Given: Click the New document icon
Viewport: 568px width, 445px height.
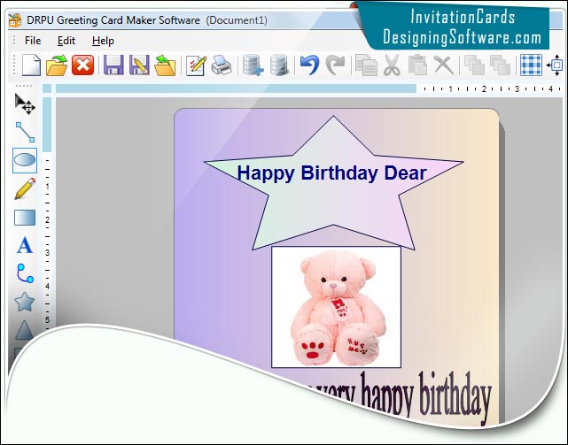Looking at the screenshot, I should [32, 65].
